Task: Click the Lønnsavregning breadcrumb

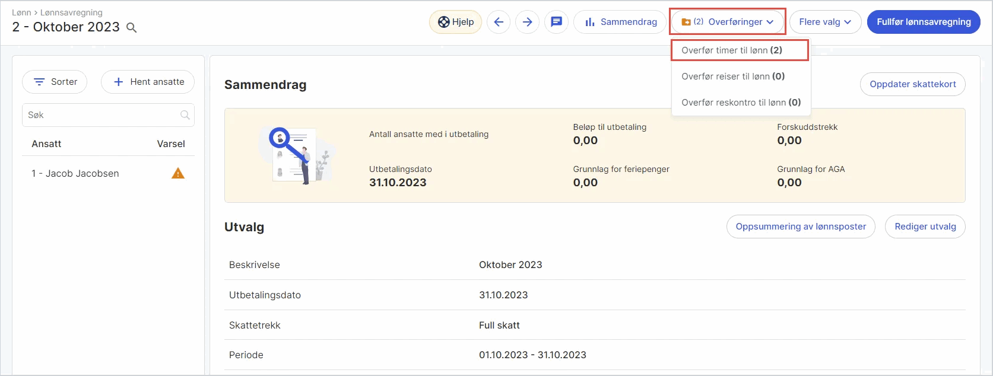Action: pos(71,12)
